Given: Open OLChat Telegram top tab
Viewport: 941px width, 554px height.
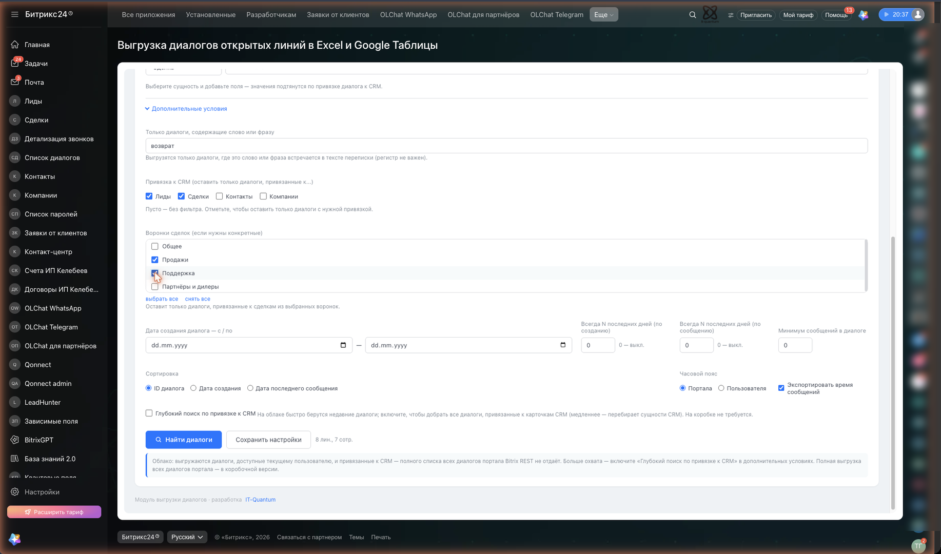Looking at the screenshot, I should point(557,14).
